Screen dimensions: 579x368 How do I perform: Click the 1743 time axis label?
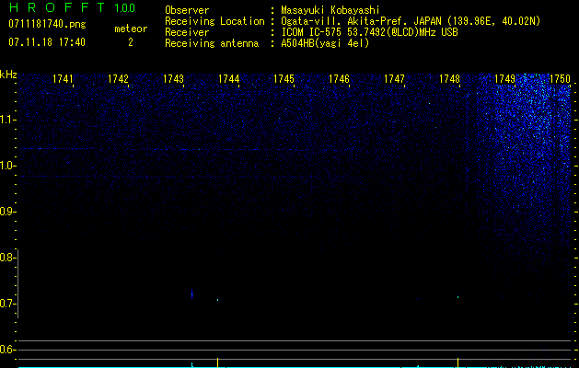coord(173,79)
